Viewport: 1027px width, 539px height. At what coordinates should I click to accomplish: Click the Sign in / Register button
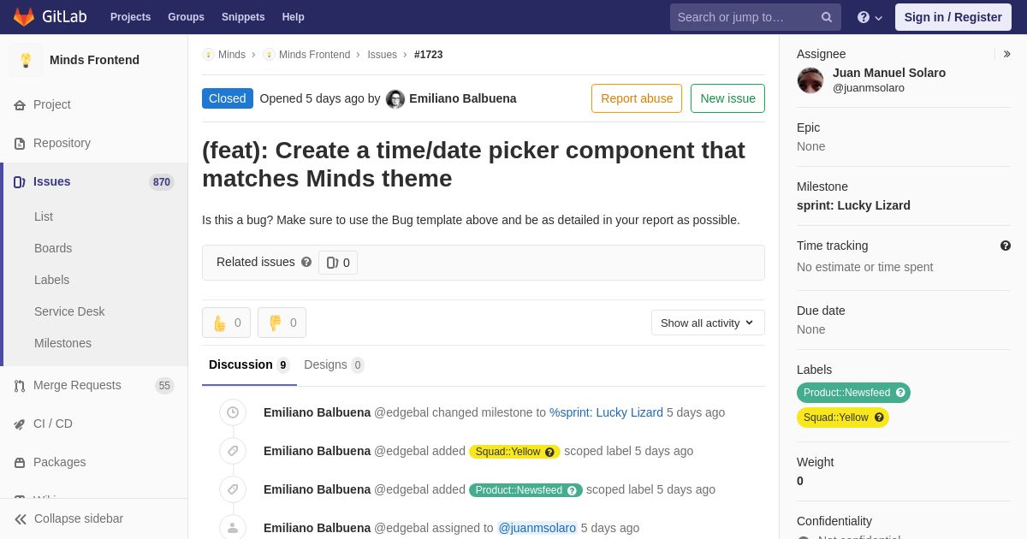click(953, 17)
